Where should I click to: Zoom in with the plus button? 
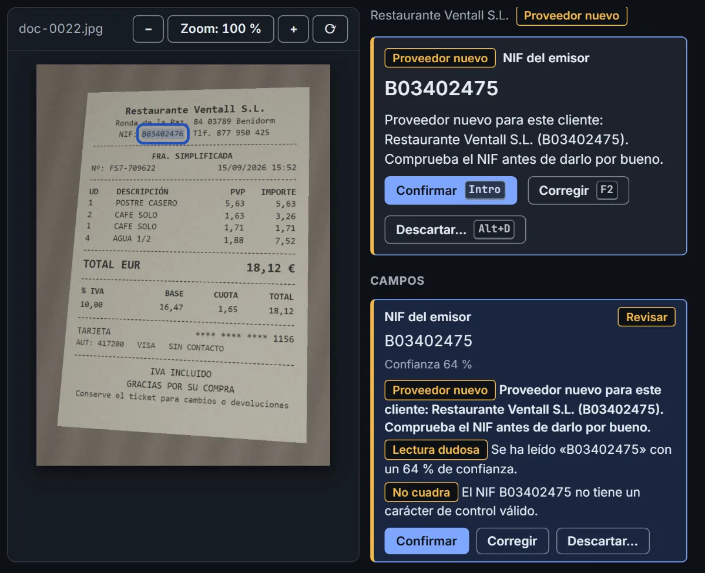(293, 29)
